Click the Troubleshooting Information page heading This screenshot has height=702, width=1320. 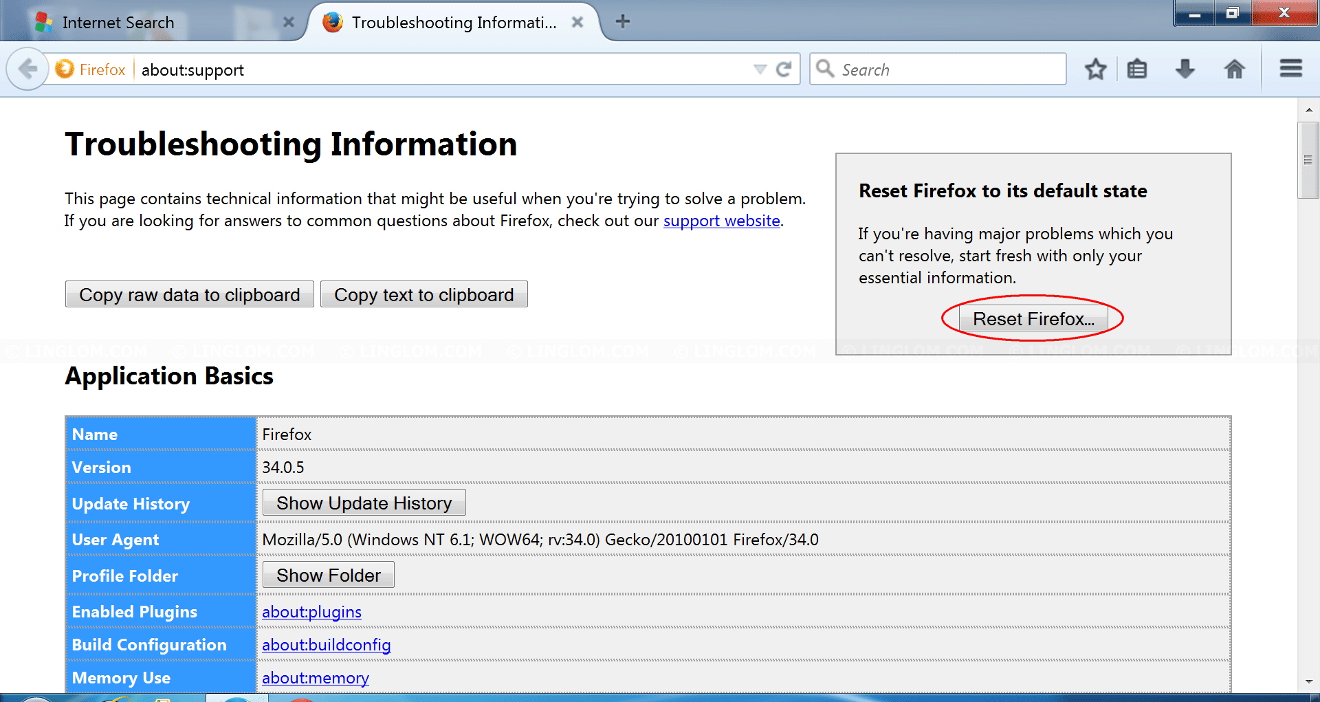pos(291,144)
